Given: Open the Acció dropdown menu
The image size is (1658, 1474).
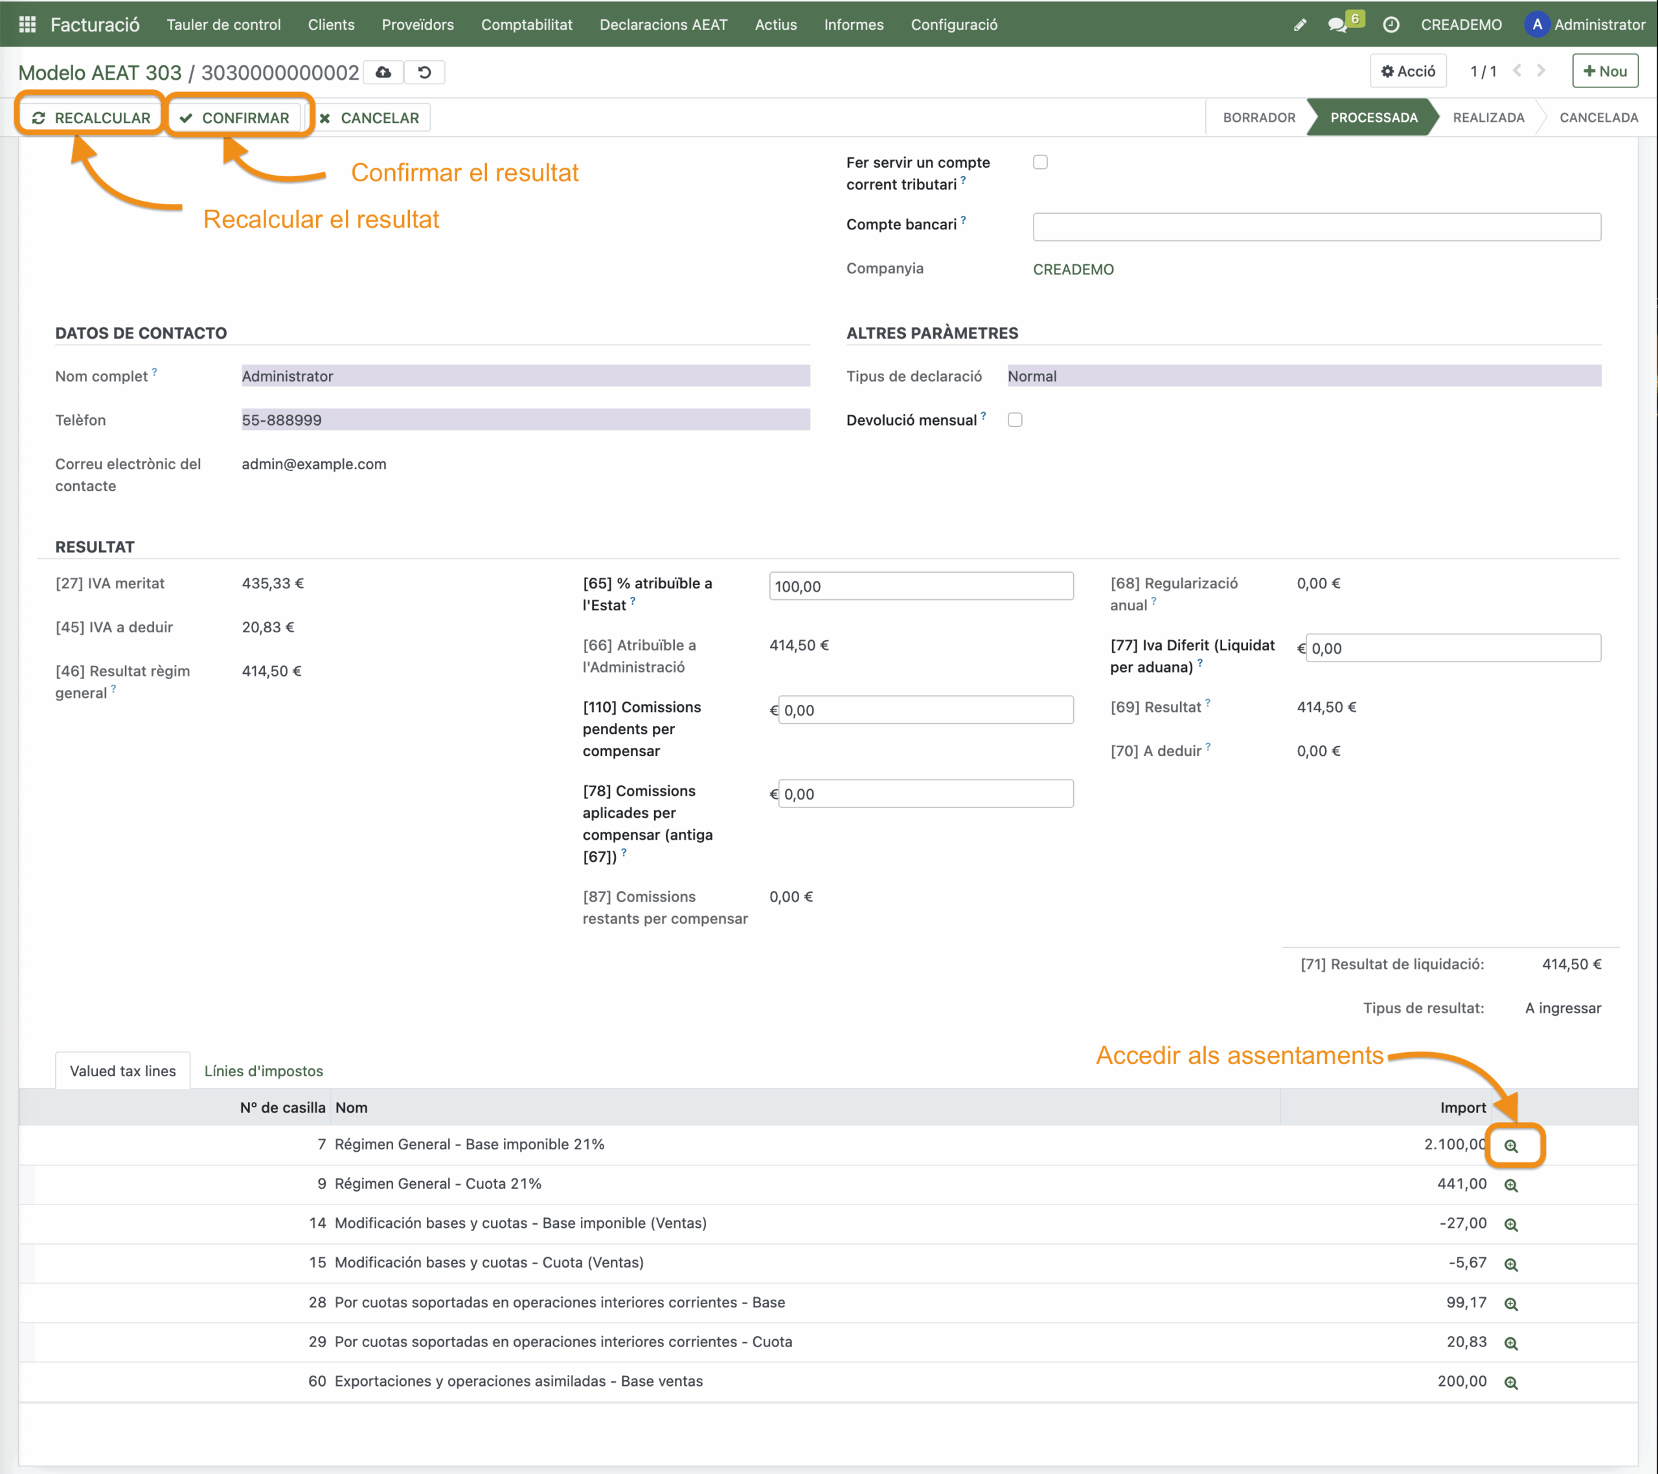Looking at the screenshot, I should point(1408,71).
